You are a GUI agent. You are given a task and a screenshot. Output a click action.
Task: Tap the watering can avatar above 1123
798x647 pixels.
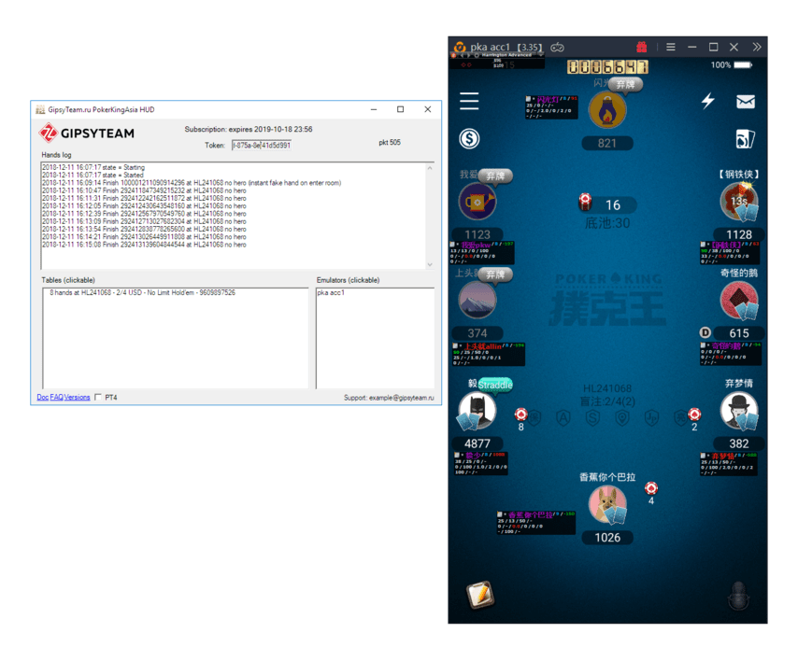pyautogui.click(x=477, y=202)
